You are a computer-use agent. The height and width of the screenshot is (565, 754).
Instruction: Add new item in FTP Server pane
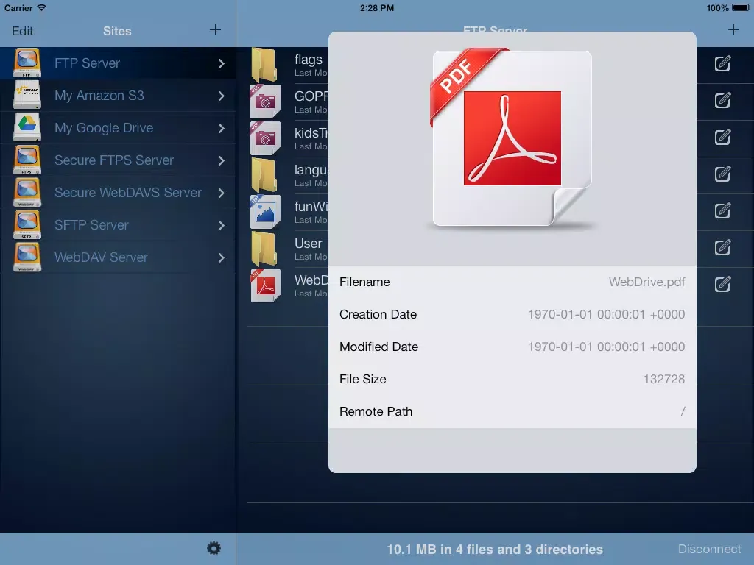coord(733,30)
